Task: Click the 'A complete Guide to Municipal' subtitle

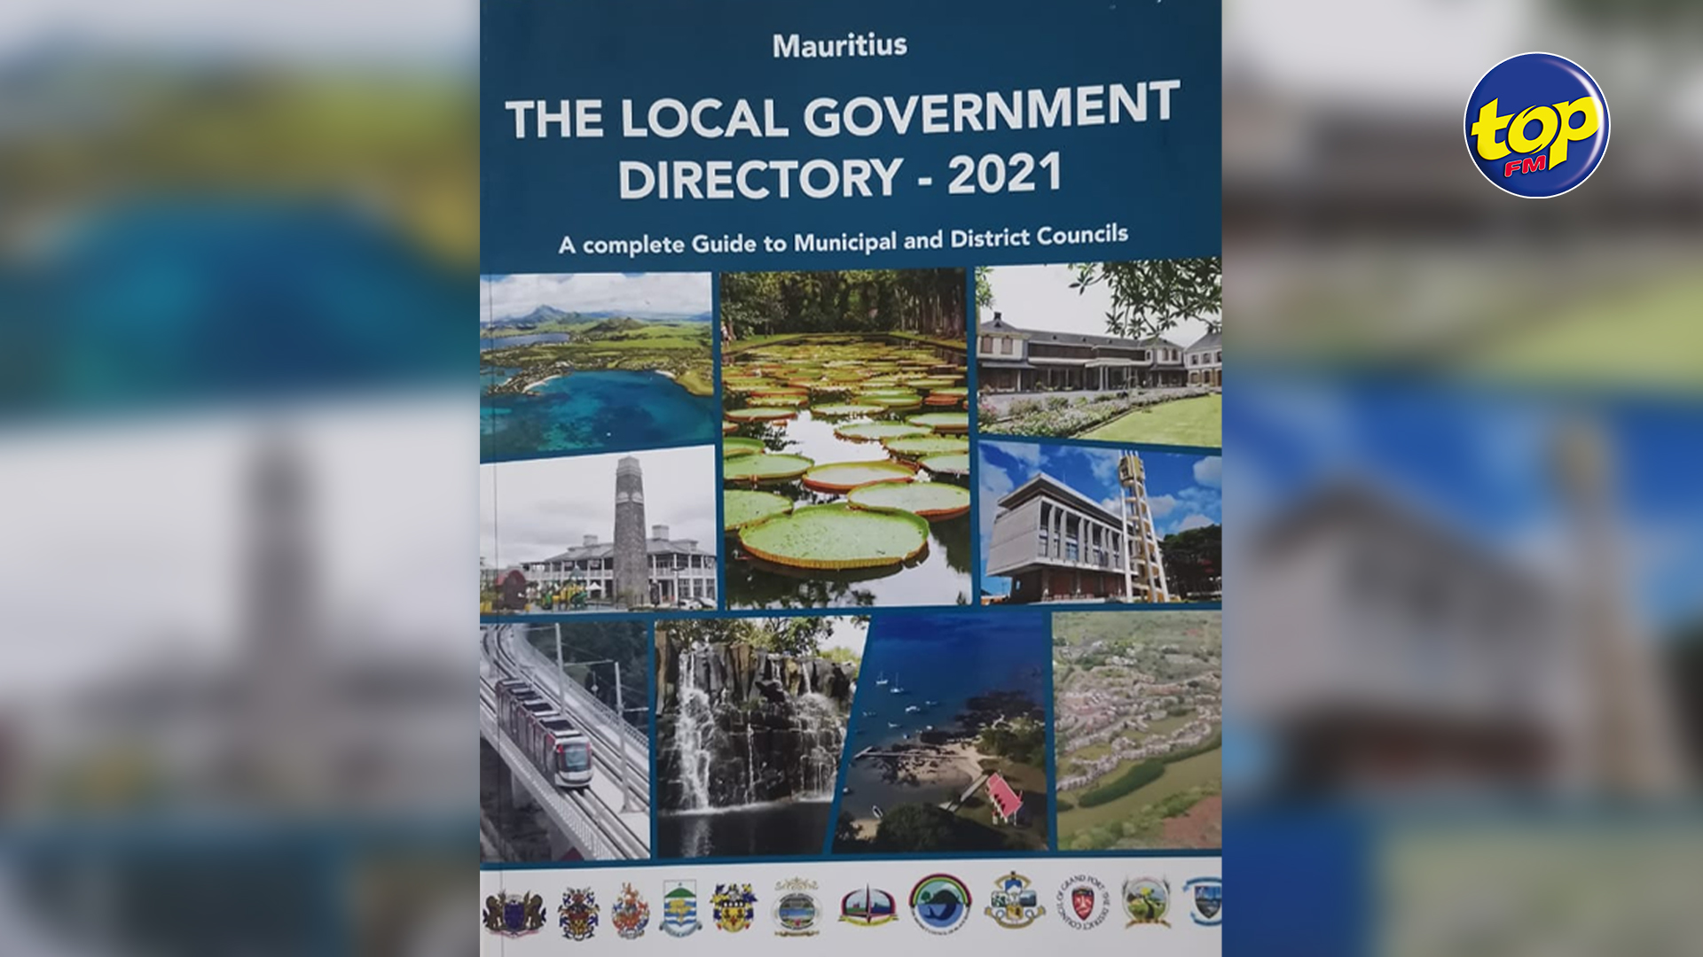Action: click(843, 241)
